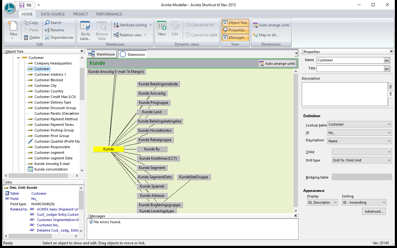
Task: Collapse the Customer node in Object Tree
Action: (x=19, y=58)
